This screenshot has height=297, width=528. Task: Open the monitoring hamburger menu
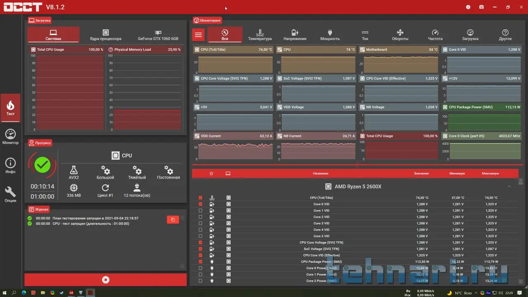pos(198,35)
